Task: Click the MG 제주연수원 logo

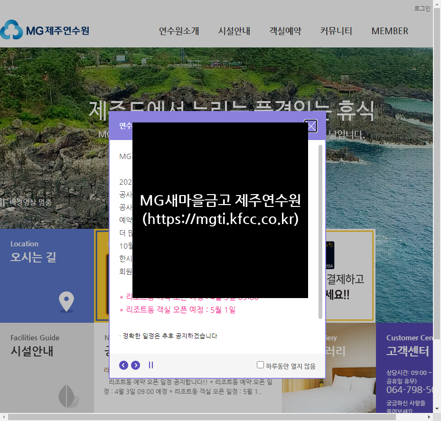Action: [x=45, y=30]
